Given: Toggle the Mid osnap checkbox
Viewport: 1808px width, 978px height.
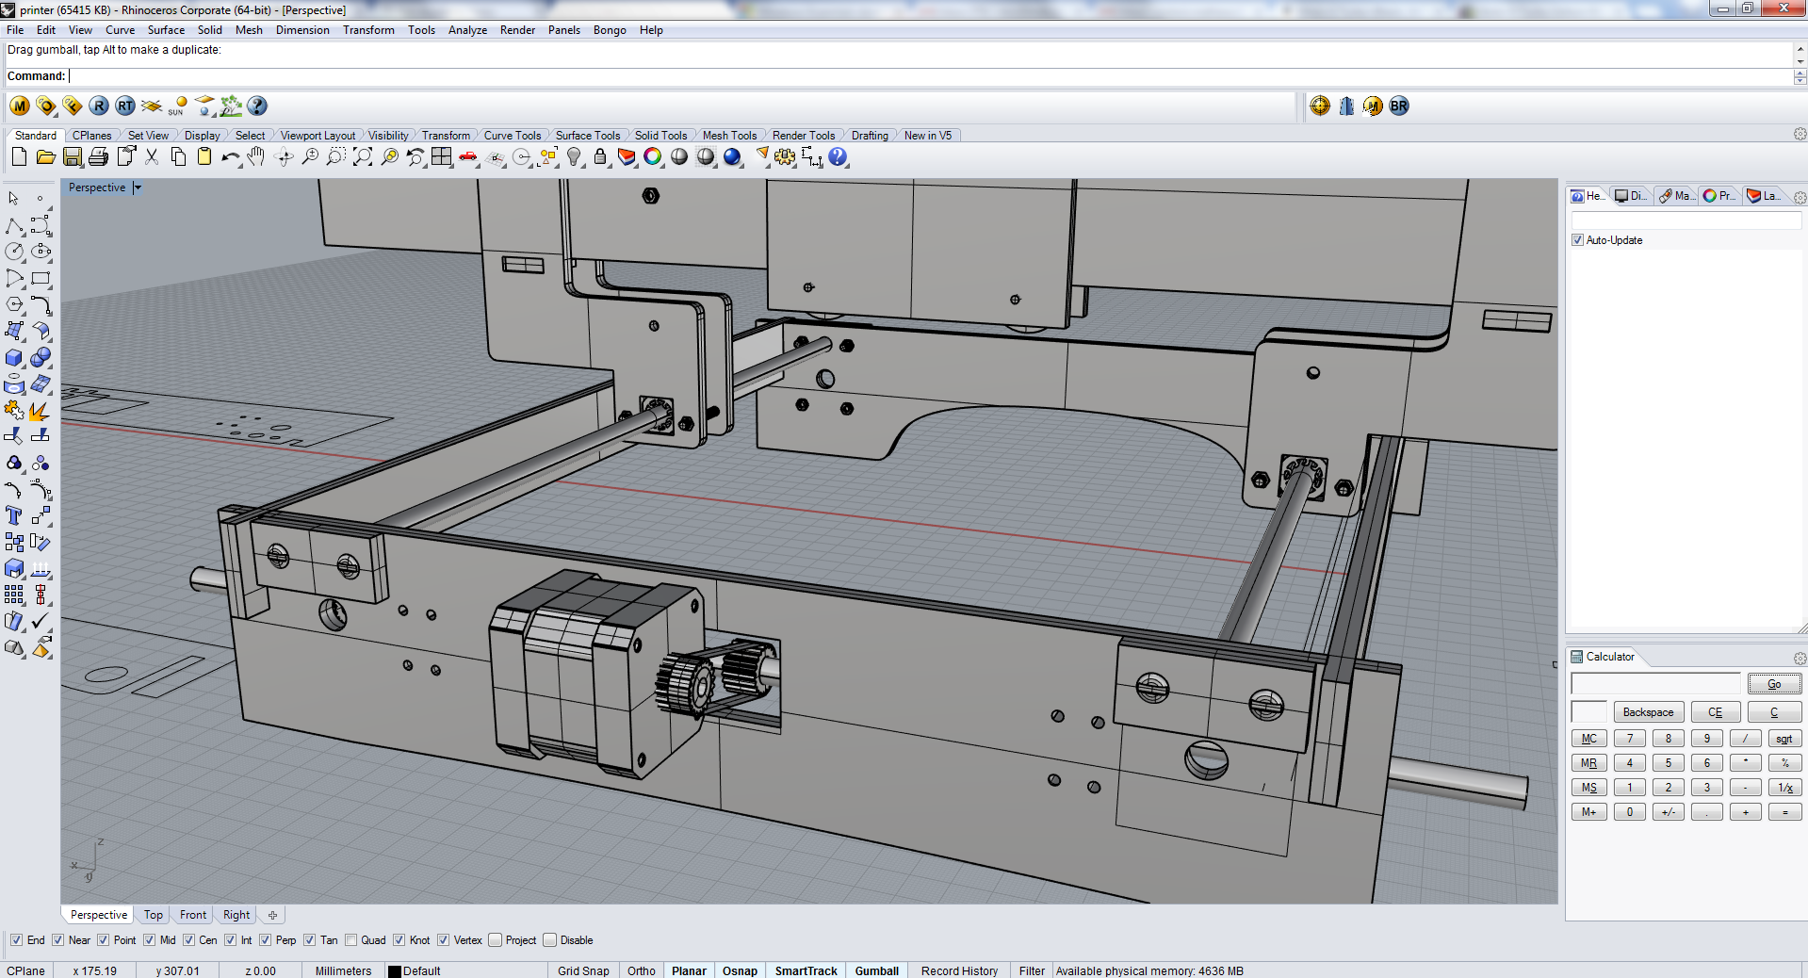Looking at the screenshot, I should [x=150, y=940].
